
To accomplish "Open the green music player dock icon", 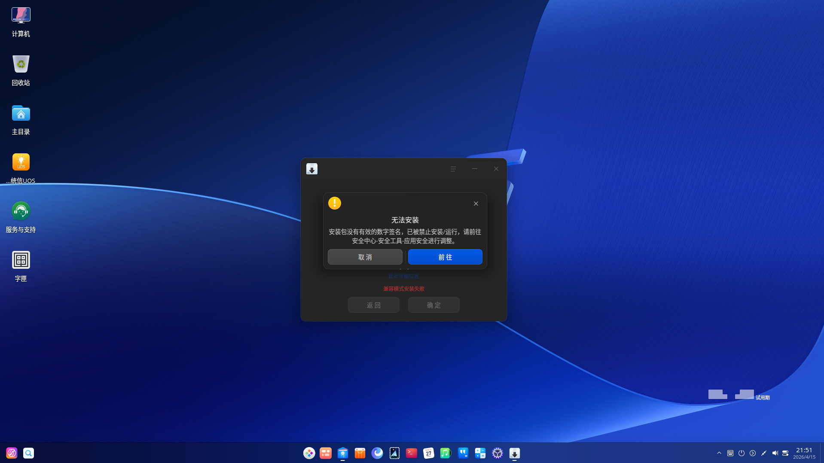I will (446, 453).
